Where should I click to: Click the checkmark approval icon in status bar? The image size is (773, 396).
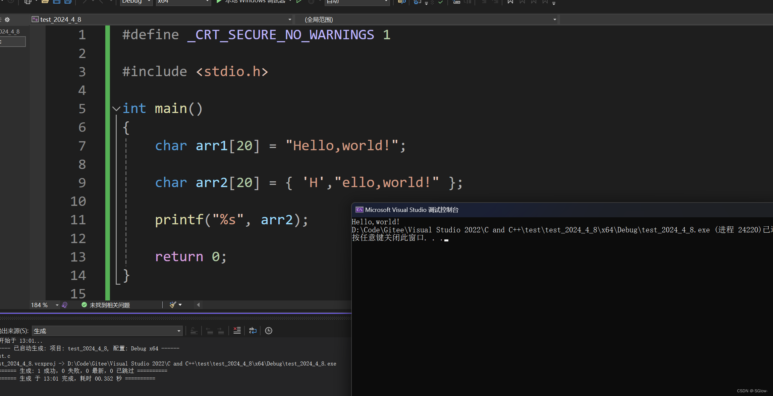point(82,304)
